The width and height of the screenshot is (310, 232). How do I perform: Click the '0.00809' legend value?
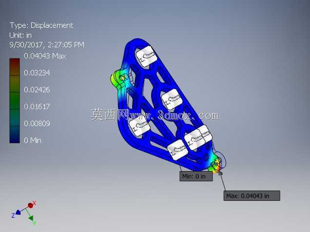tap(37, 123)
